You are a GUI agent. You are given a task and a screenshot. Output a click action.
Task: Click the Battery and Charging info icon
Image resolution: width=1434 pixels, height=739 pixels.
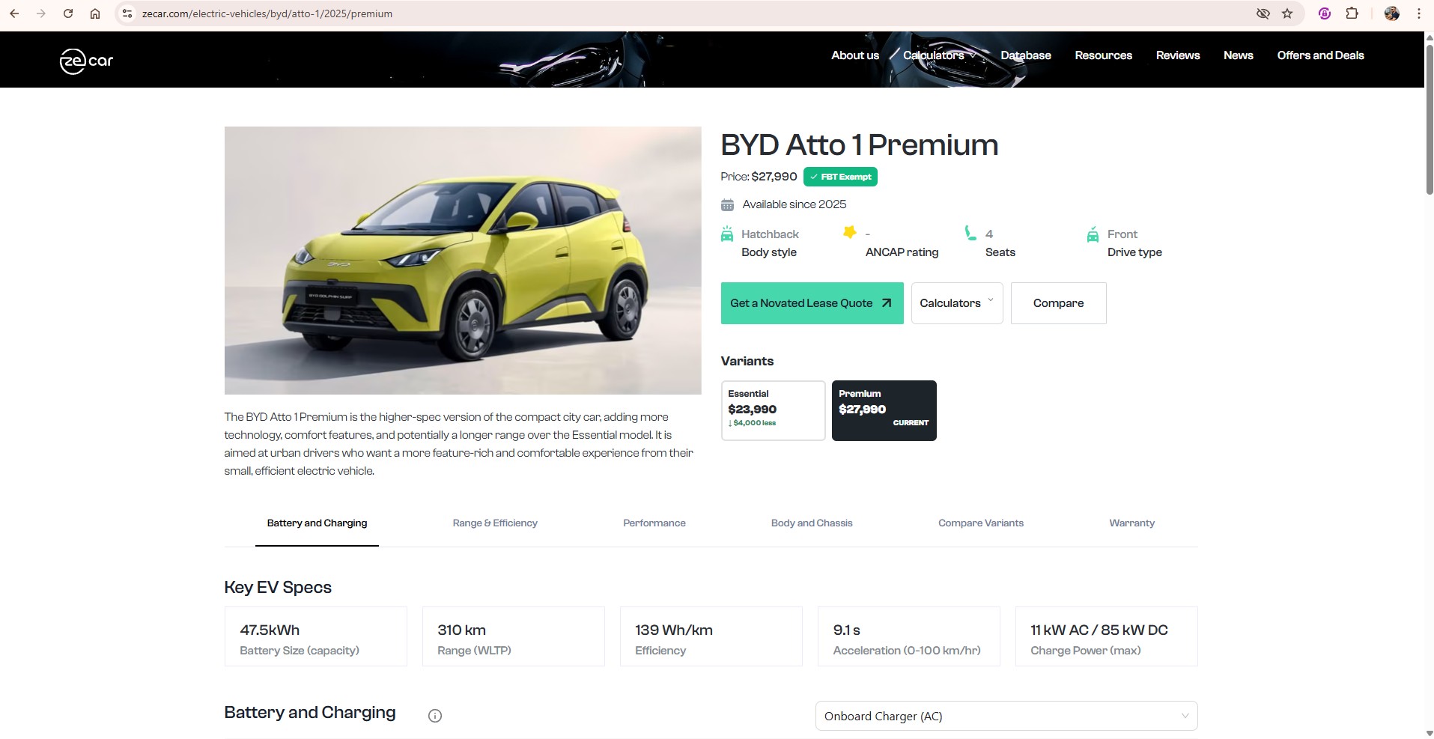(435, 716)
